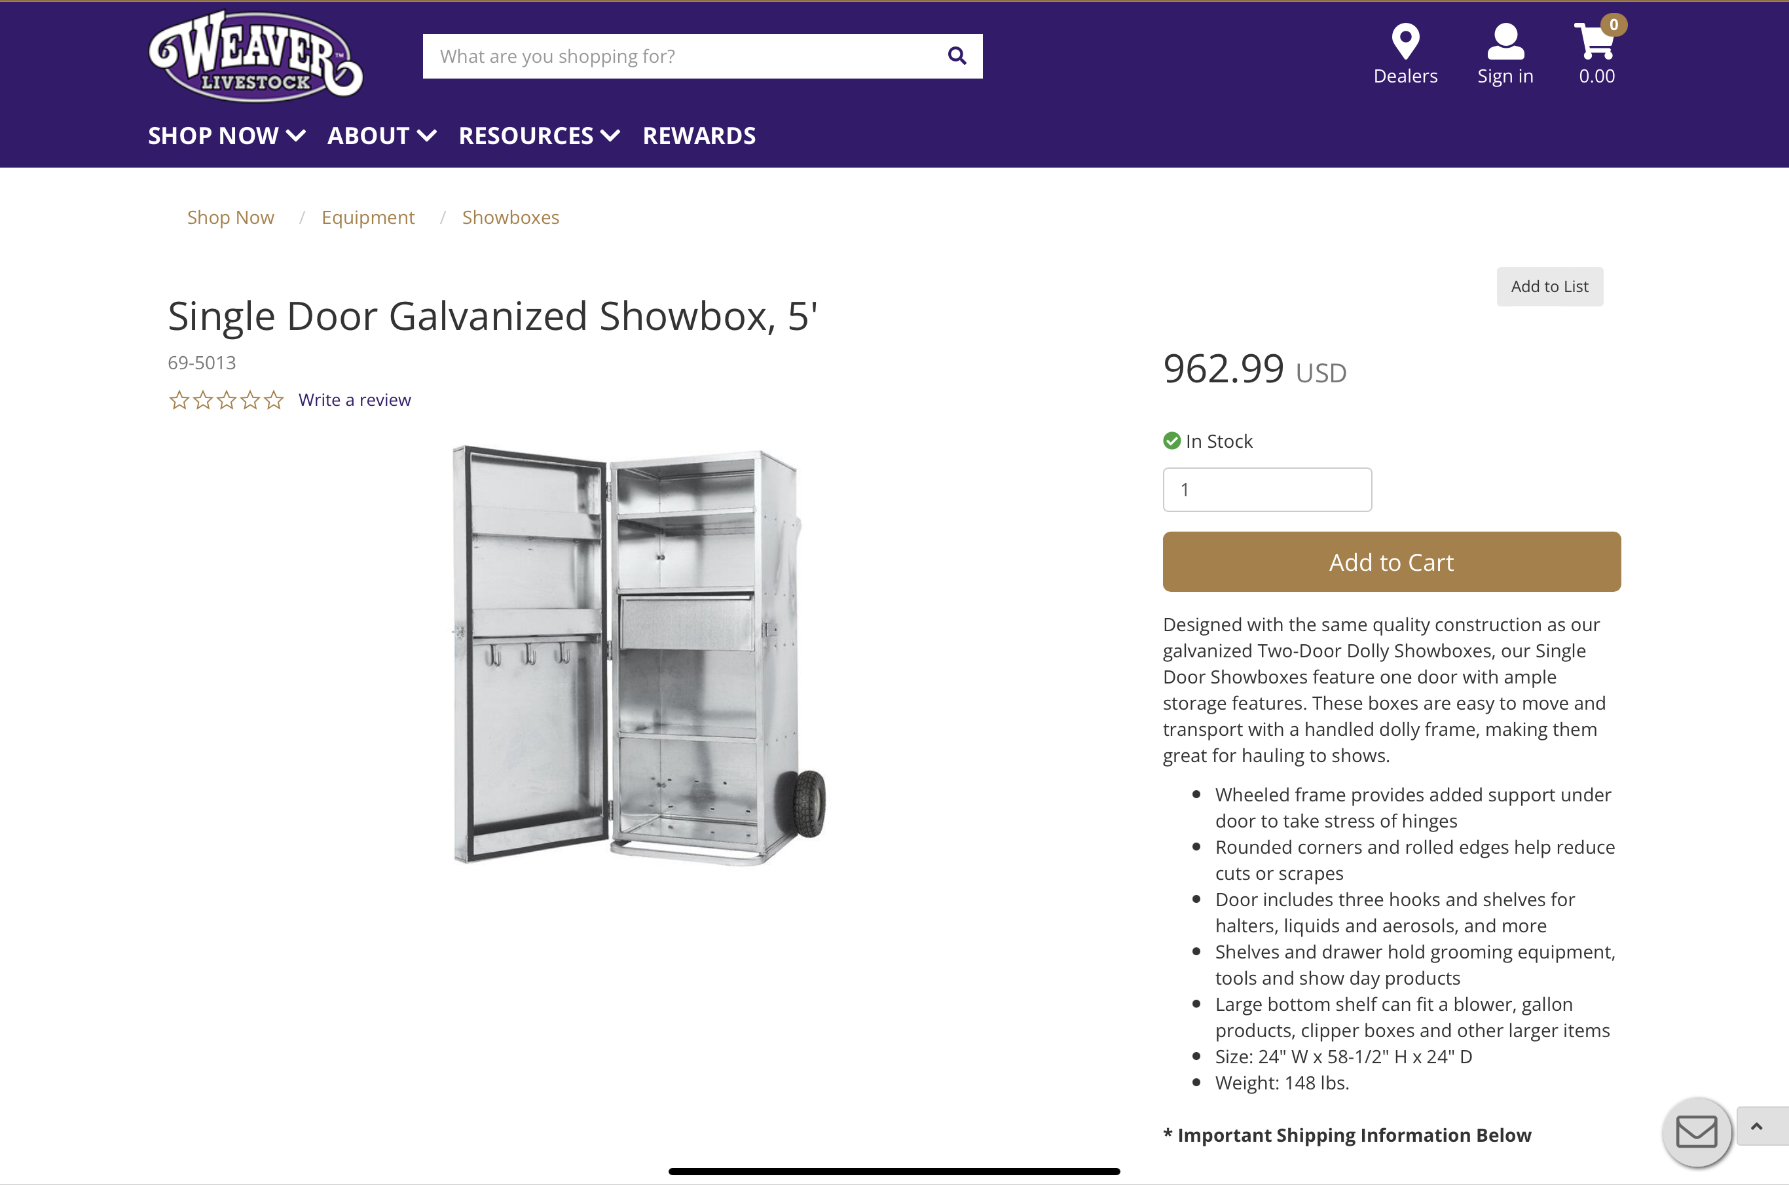The image size is (1789, 1185).
Task: Open the Dealers location pin
Action: click(1405, 43)
